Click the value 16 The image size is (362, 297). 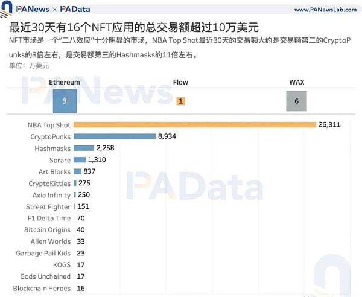81,288
